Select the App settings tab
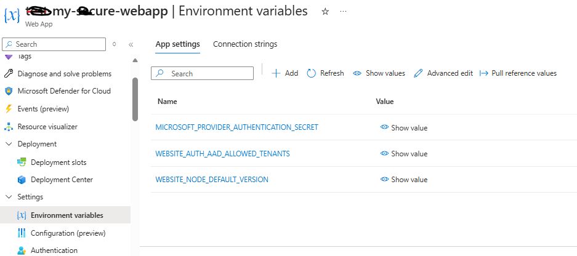Screen dimensions: 577x256 click(177, 44)
